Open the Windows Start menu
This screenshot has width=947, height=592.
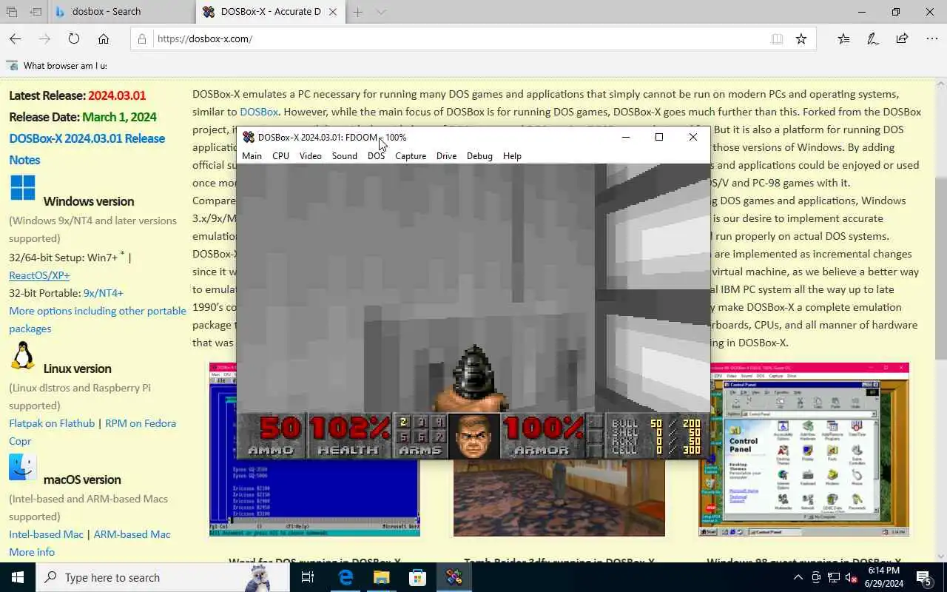click(x=18, y=577)
